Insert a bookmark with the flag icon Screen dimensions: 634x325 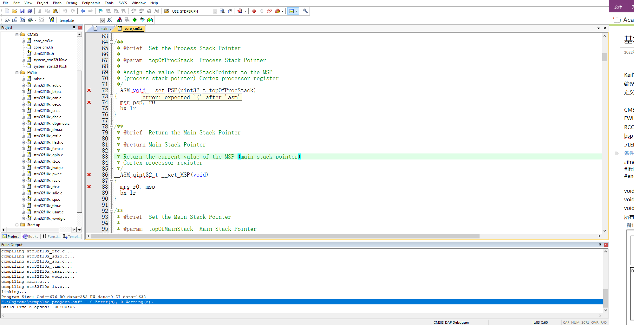pyautogui.click(x=101, y=11)
